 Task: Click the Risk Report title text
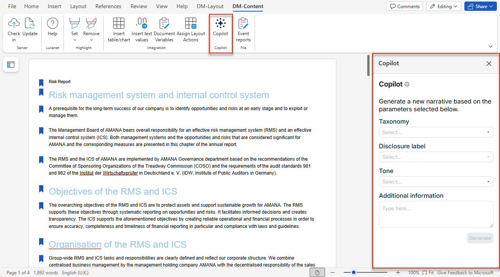(x=60, y=82)
